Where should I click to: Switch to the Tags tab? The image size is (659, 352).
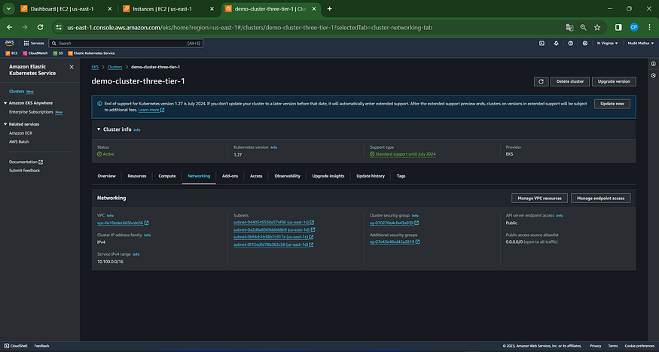[x=401, y=176]
